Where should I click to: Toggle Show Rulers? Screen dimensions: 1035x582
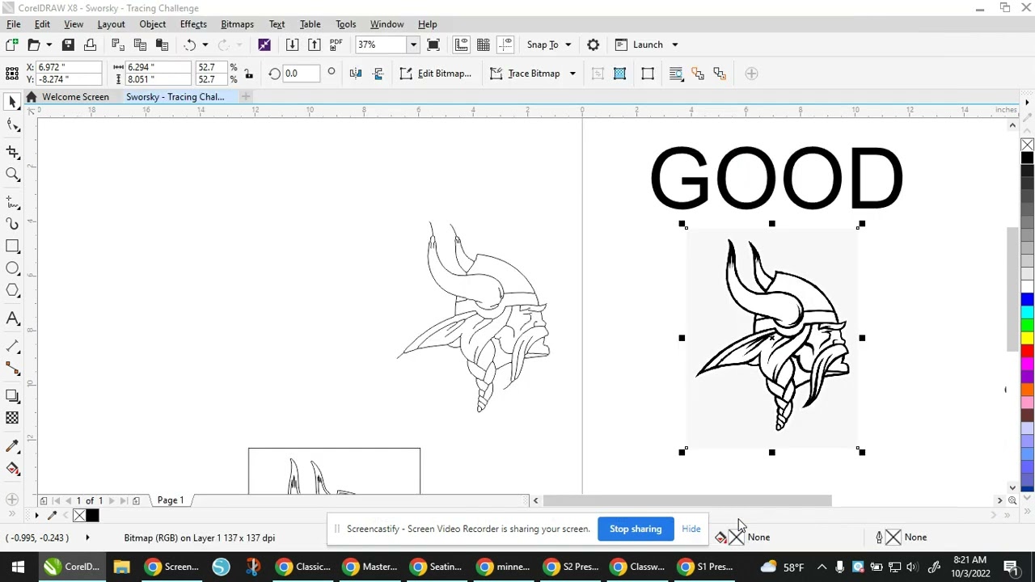pyautogui.click(x=461, y=44)
